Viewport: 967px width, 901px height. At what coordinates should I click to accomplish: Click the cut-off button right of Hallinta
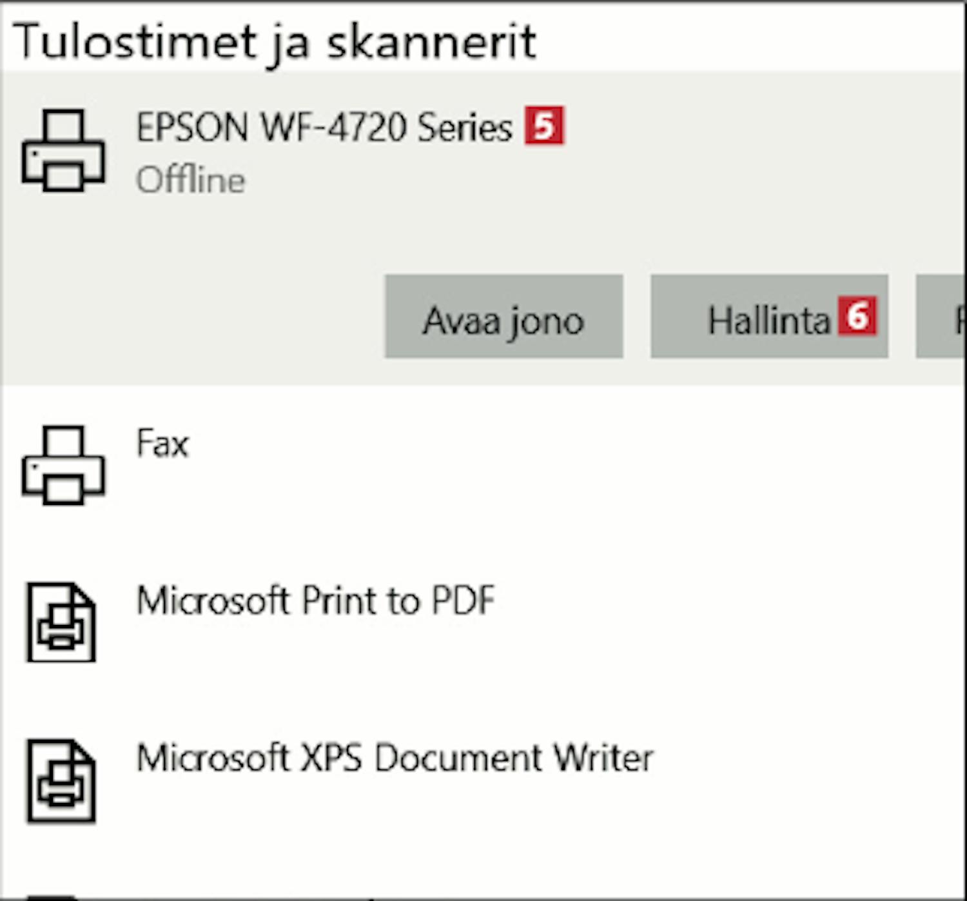(x=941, y=316)
